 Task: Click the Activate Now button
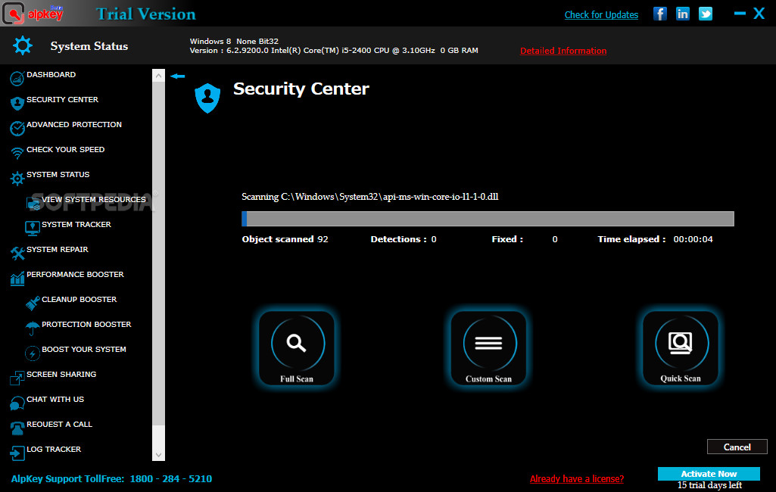click(709, 474)
